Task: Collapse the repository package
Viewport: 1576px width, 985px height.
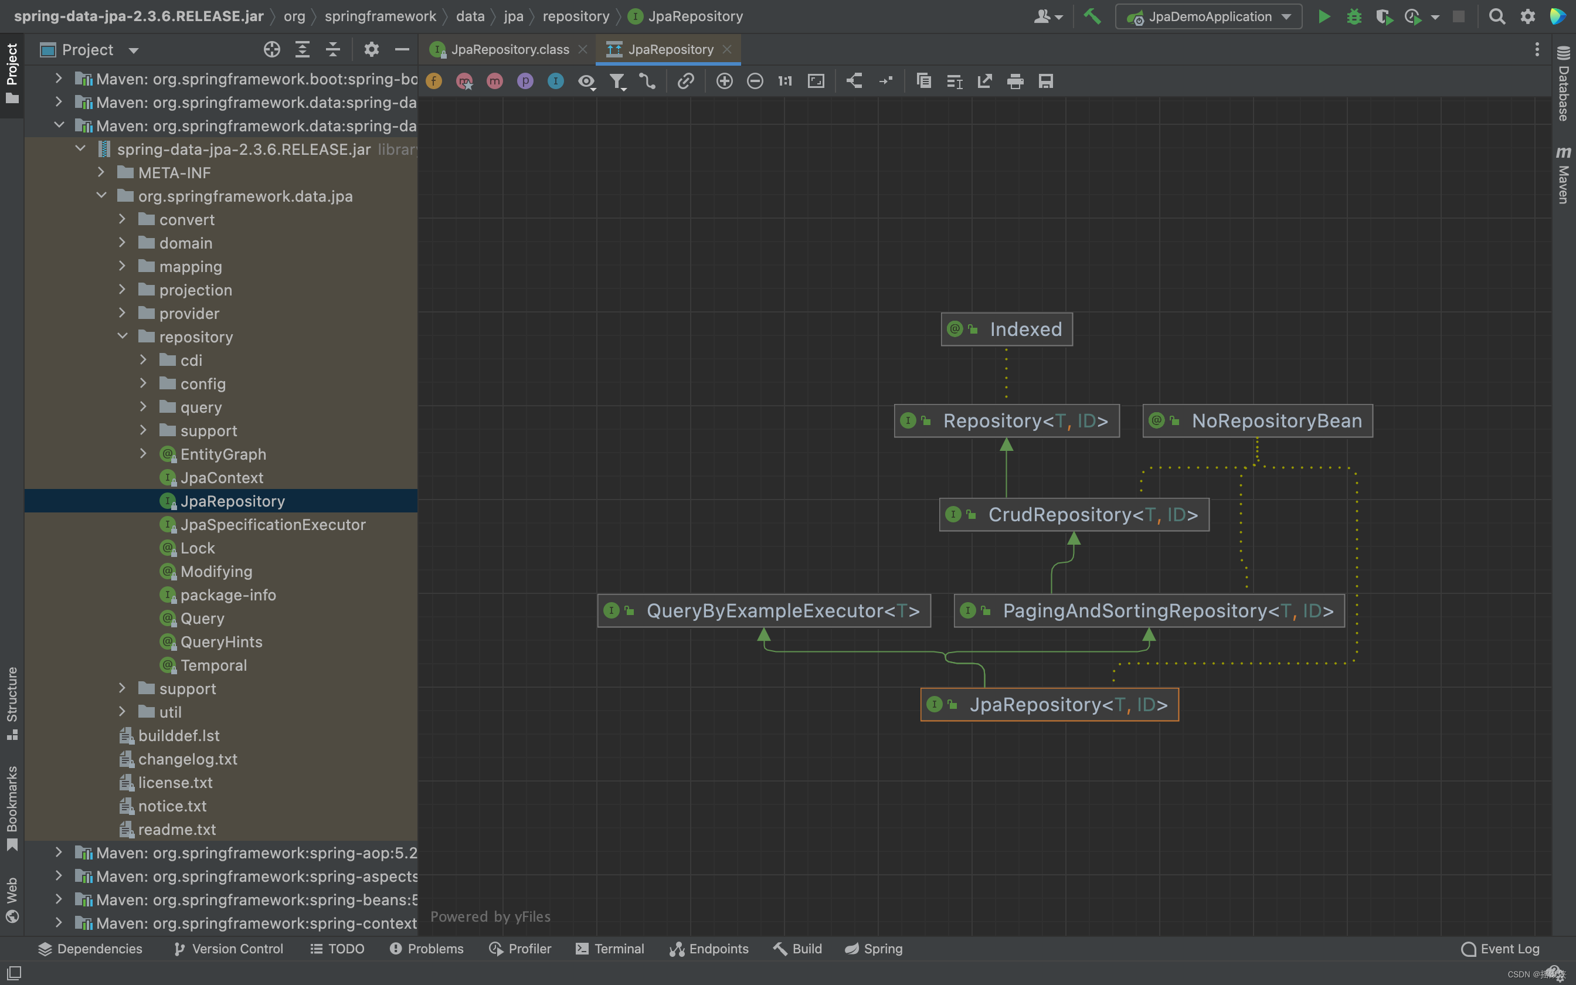Action: [x=122, y=337]
